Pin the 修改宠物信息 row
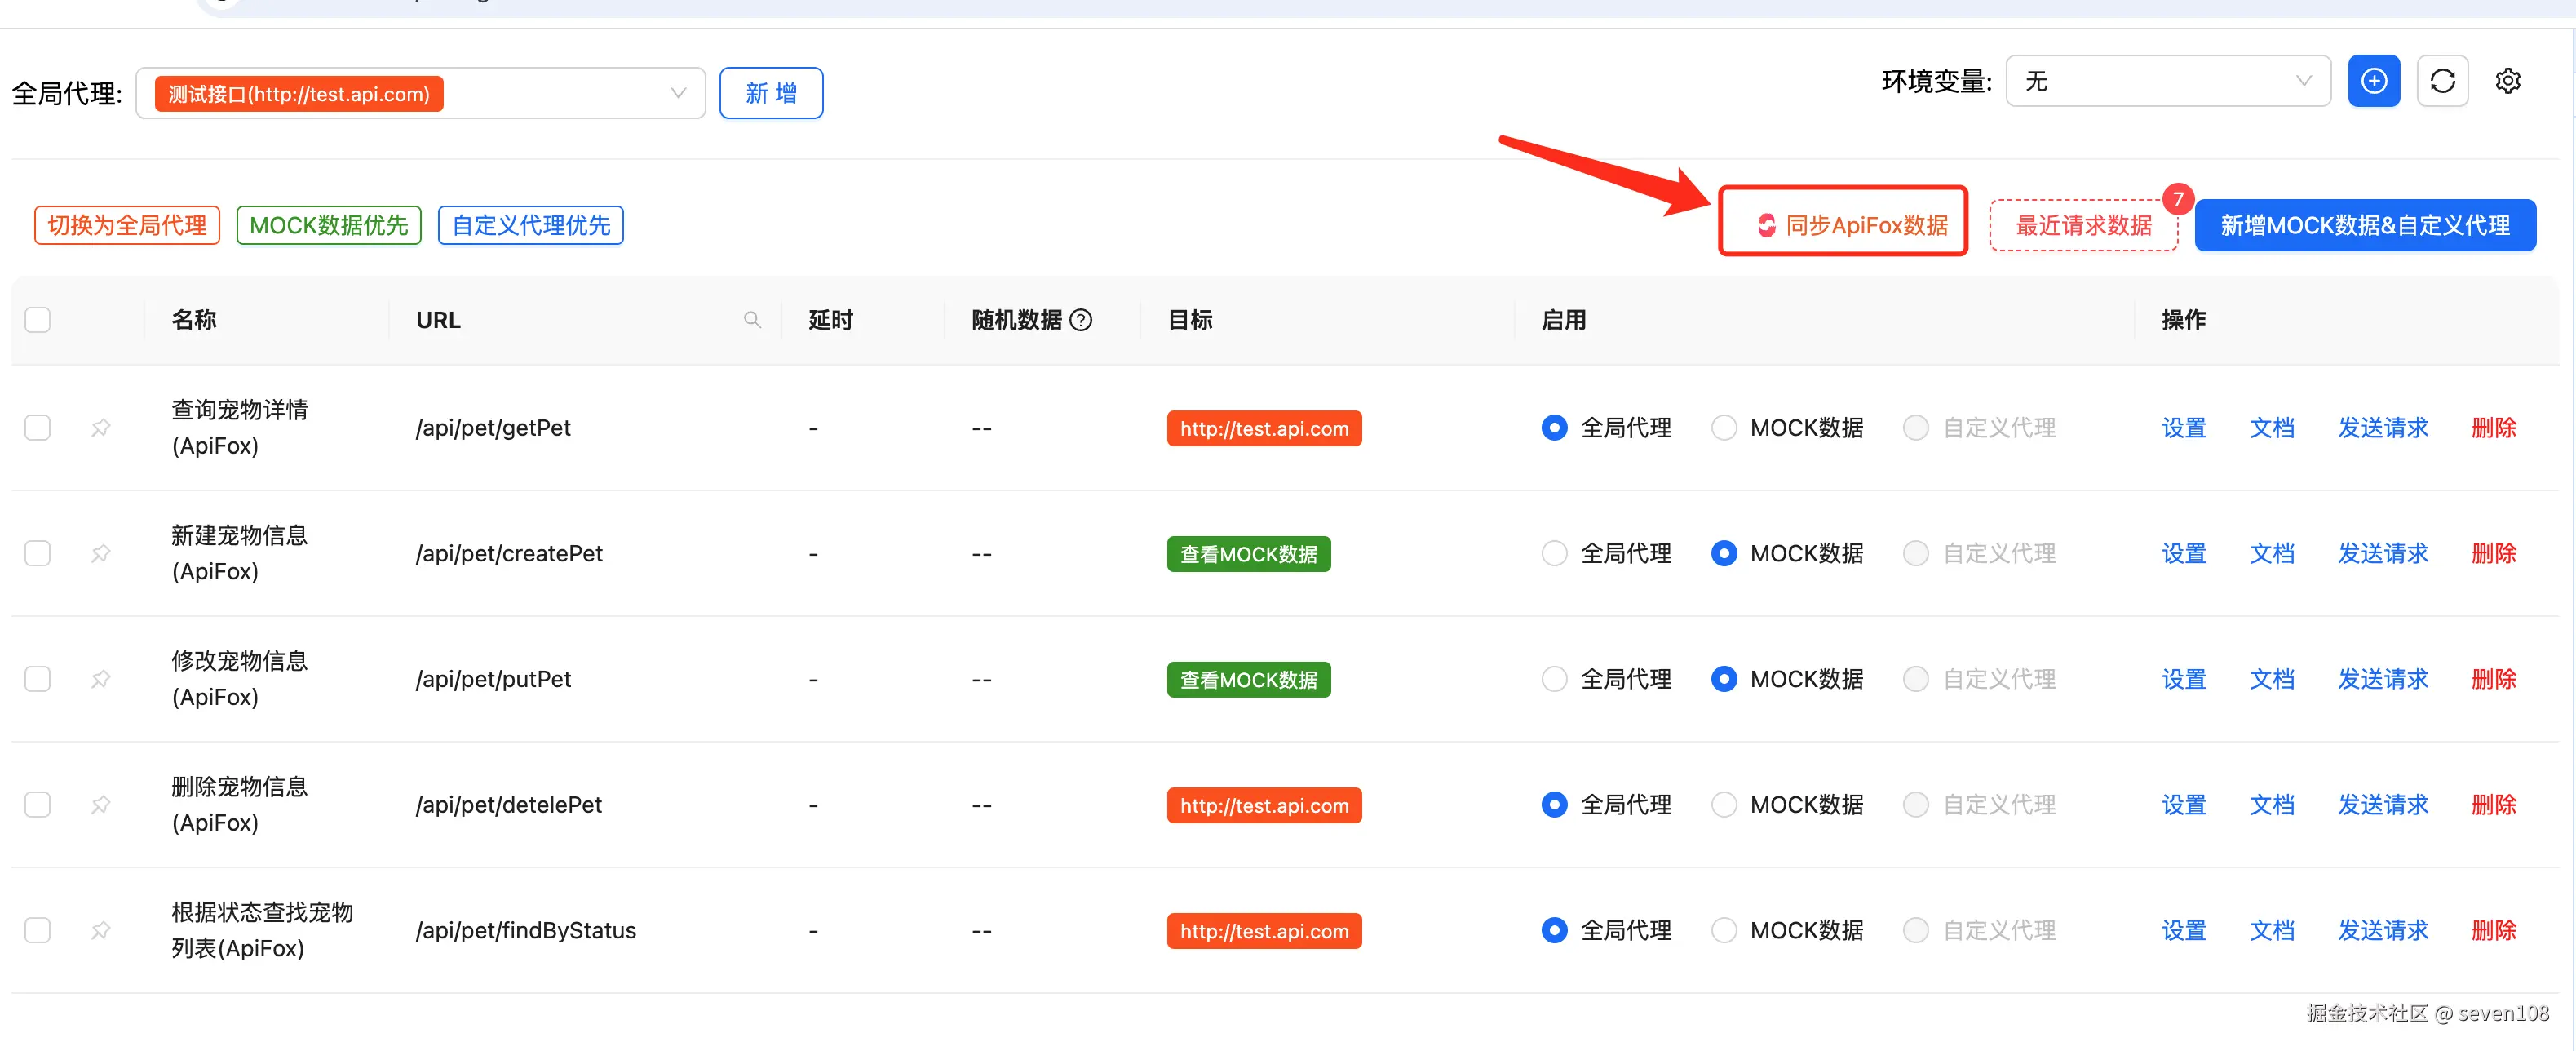 pos(101,679)
